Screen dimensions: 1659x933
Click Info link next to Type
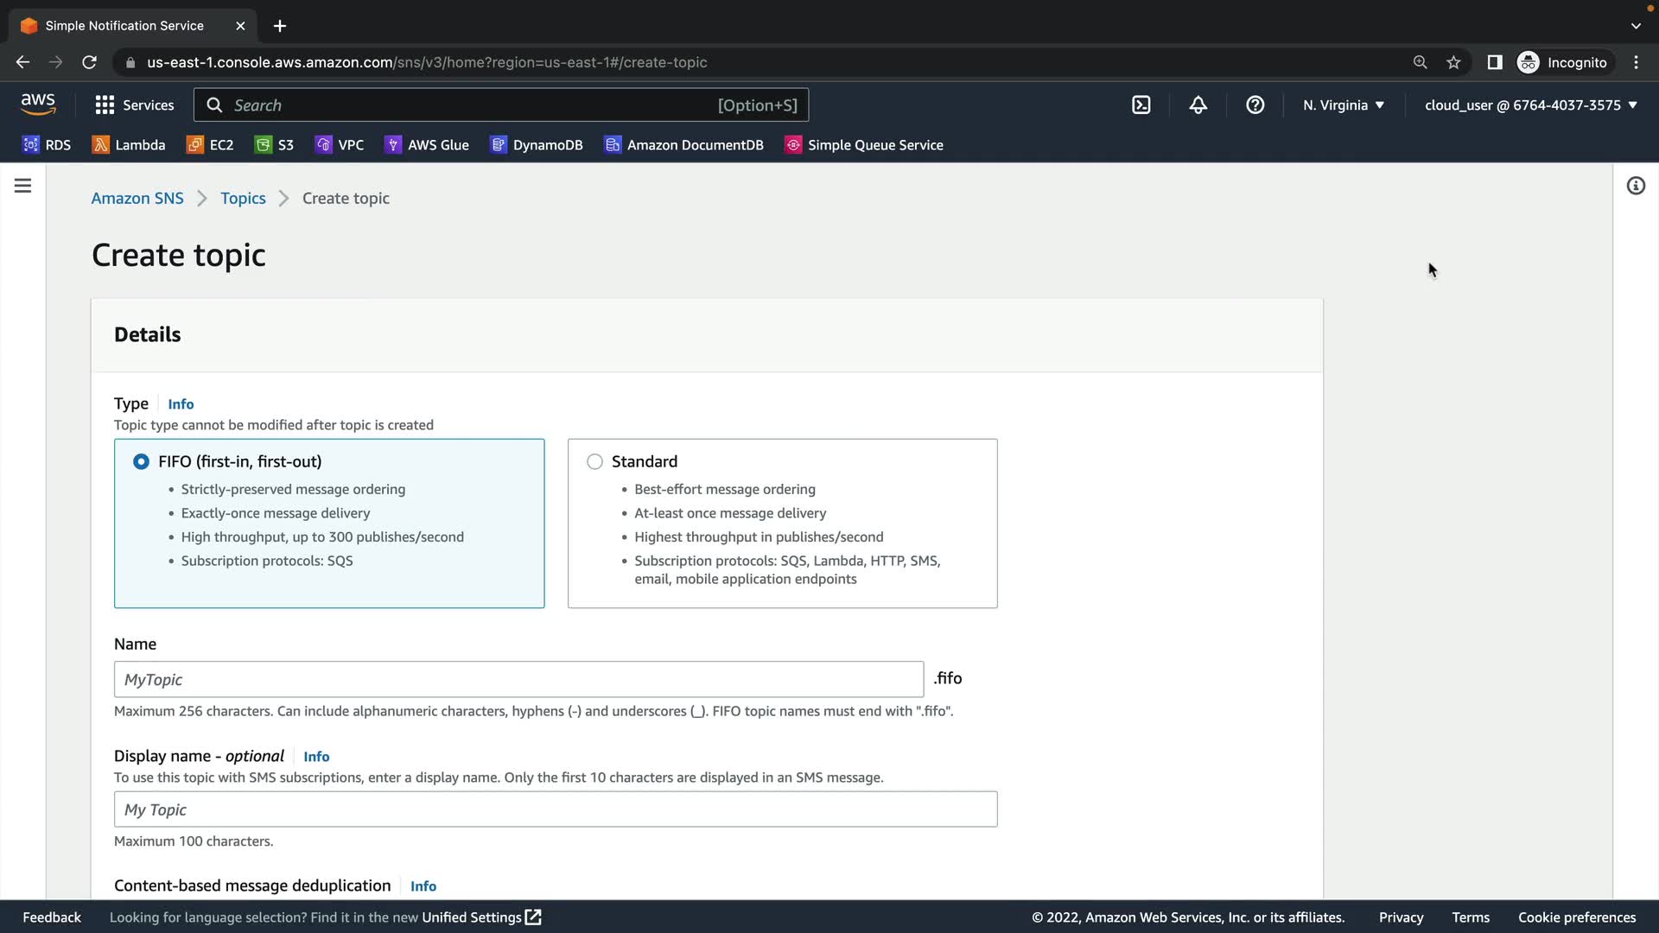pos(181,404)
